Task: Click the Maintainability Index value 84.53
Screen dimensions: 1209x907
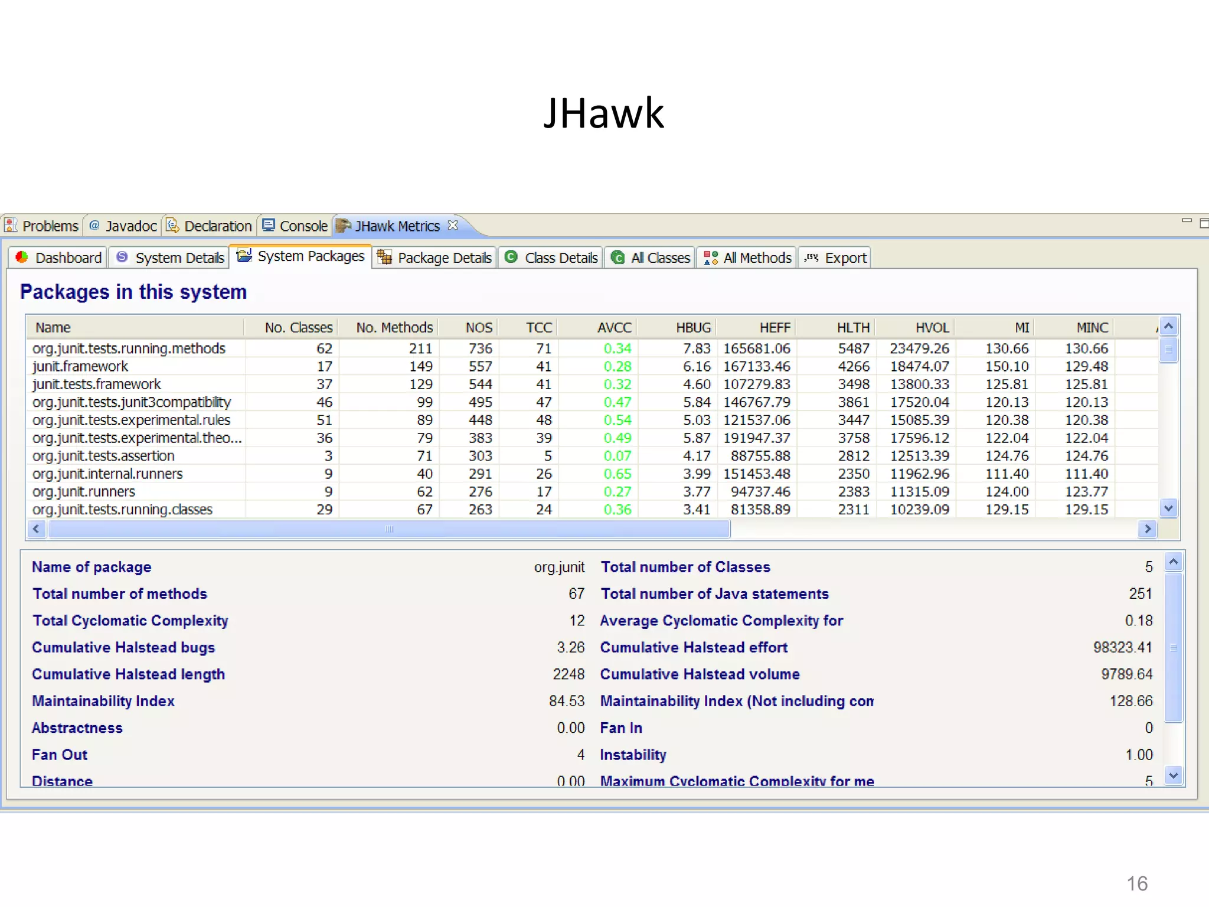Action: [x=567, y=701]
